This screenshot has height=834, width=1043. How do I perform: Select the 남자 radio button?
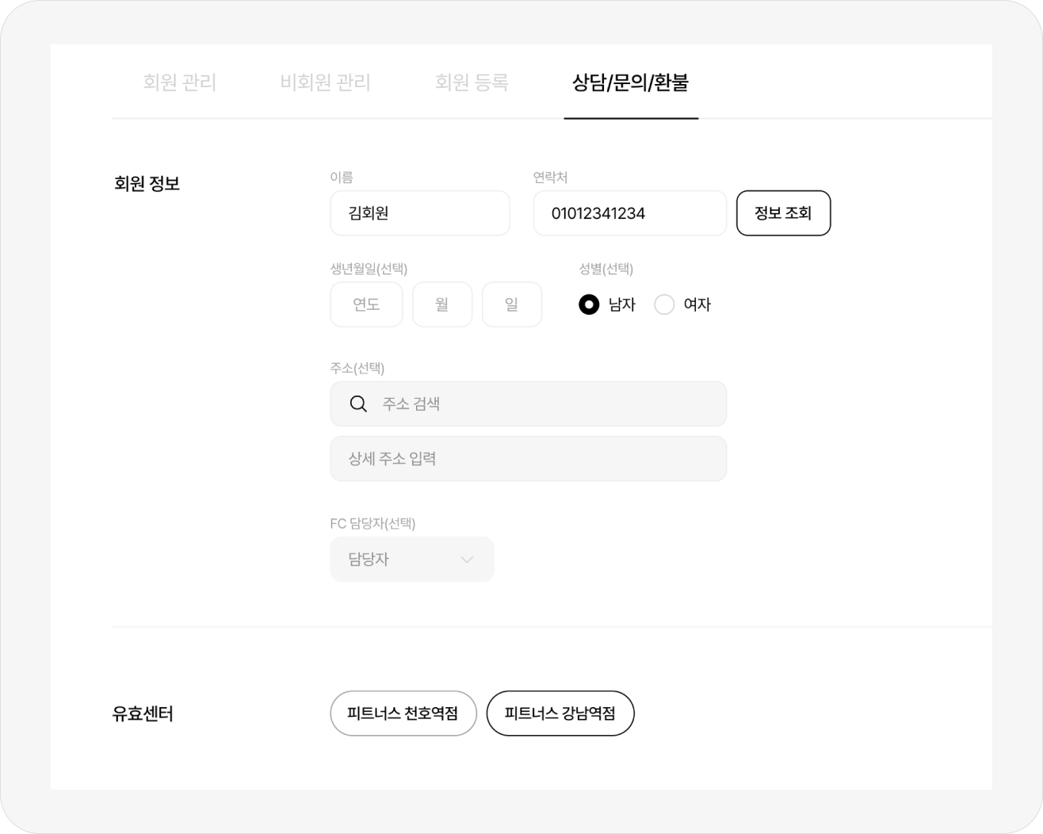coord(589,304)
